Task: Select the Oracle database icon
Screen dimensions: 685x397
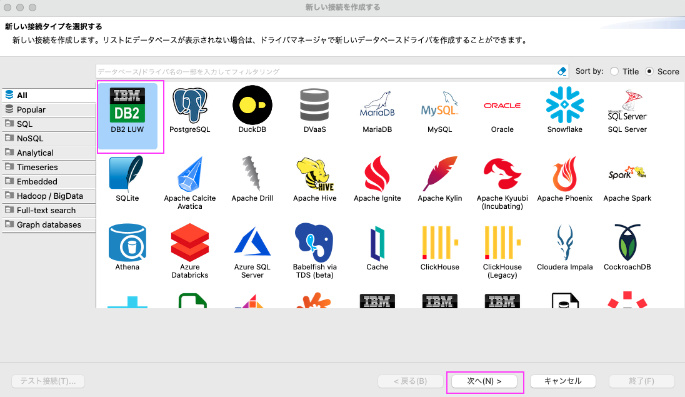Action: pos(502,106)
